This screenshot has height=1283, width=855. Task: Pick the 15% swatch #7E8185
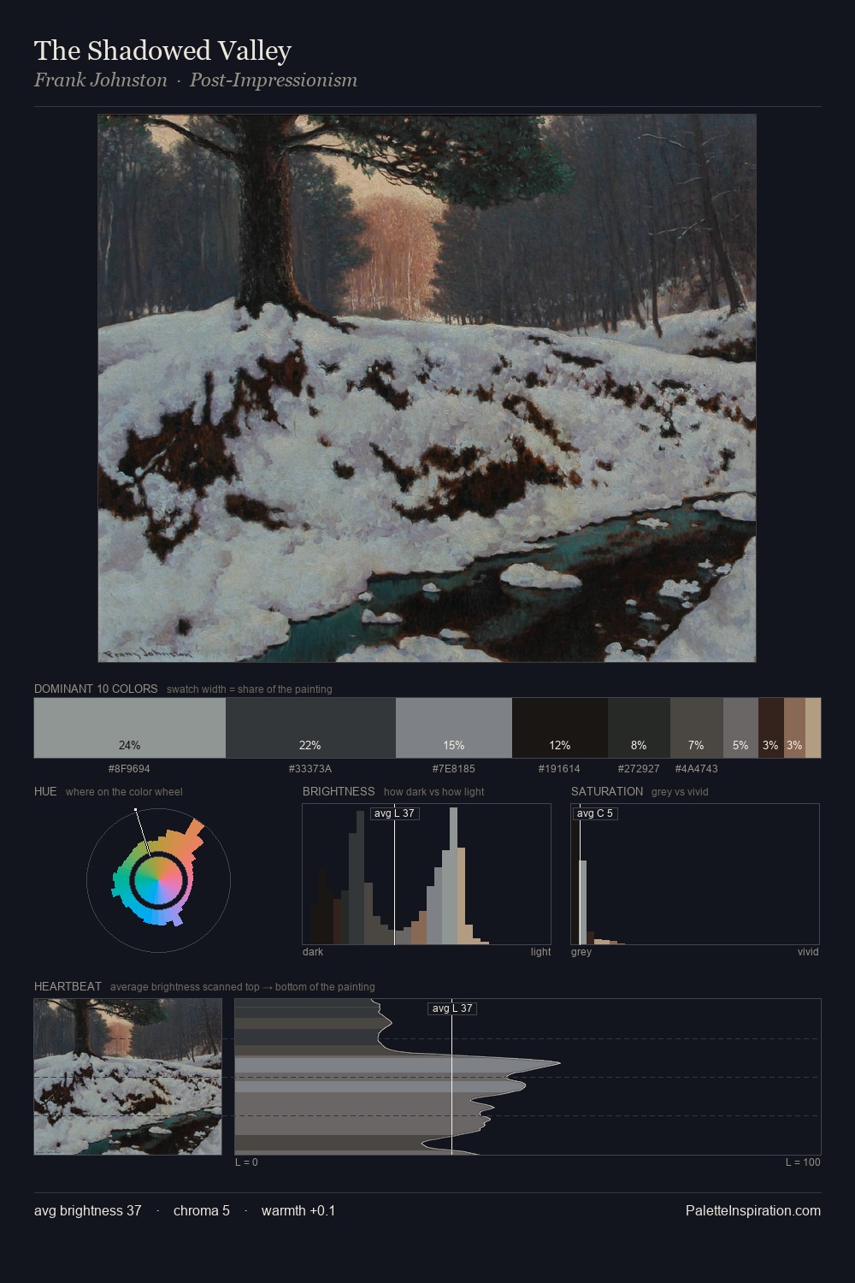pyautogui.click(x=454, y=728)
